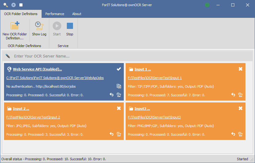Image resolution: width=255 pixels, height=163 pixels.
Task: Click the key icon in title bar
Action: (x=6, y=5)
